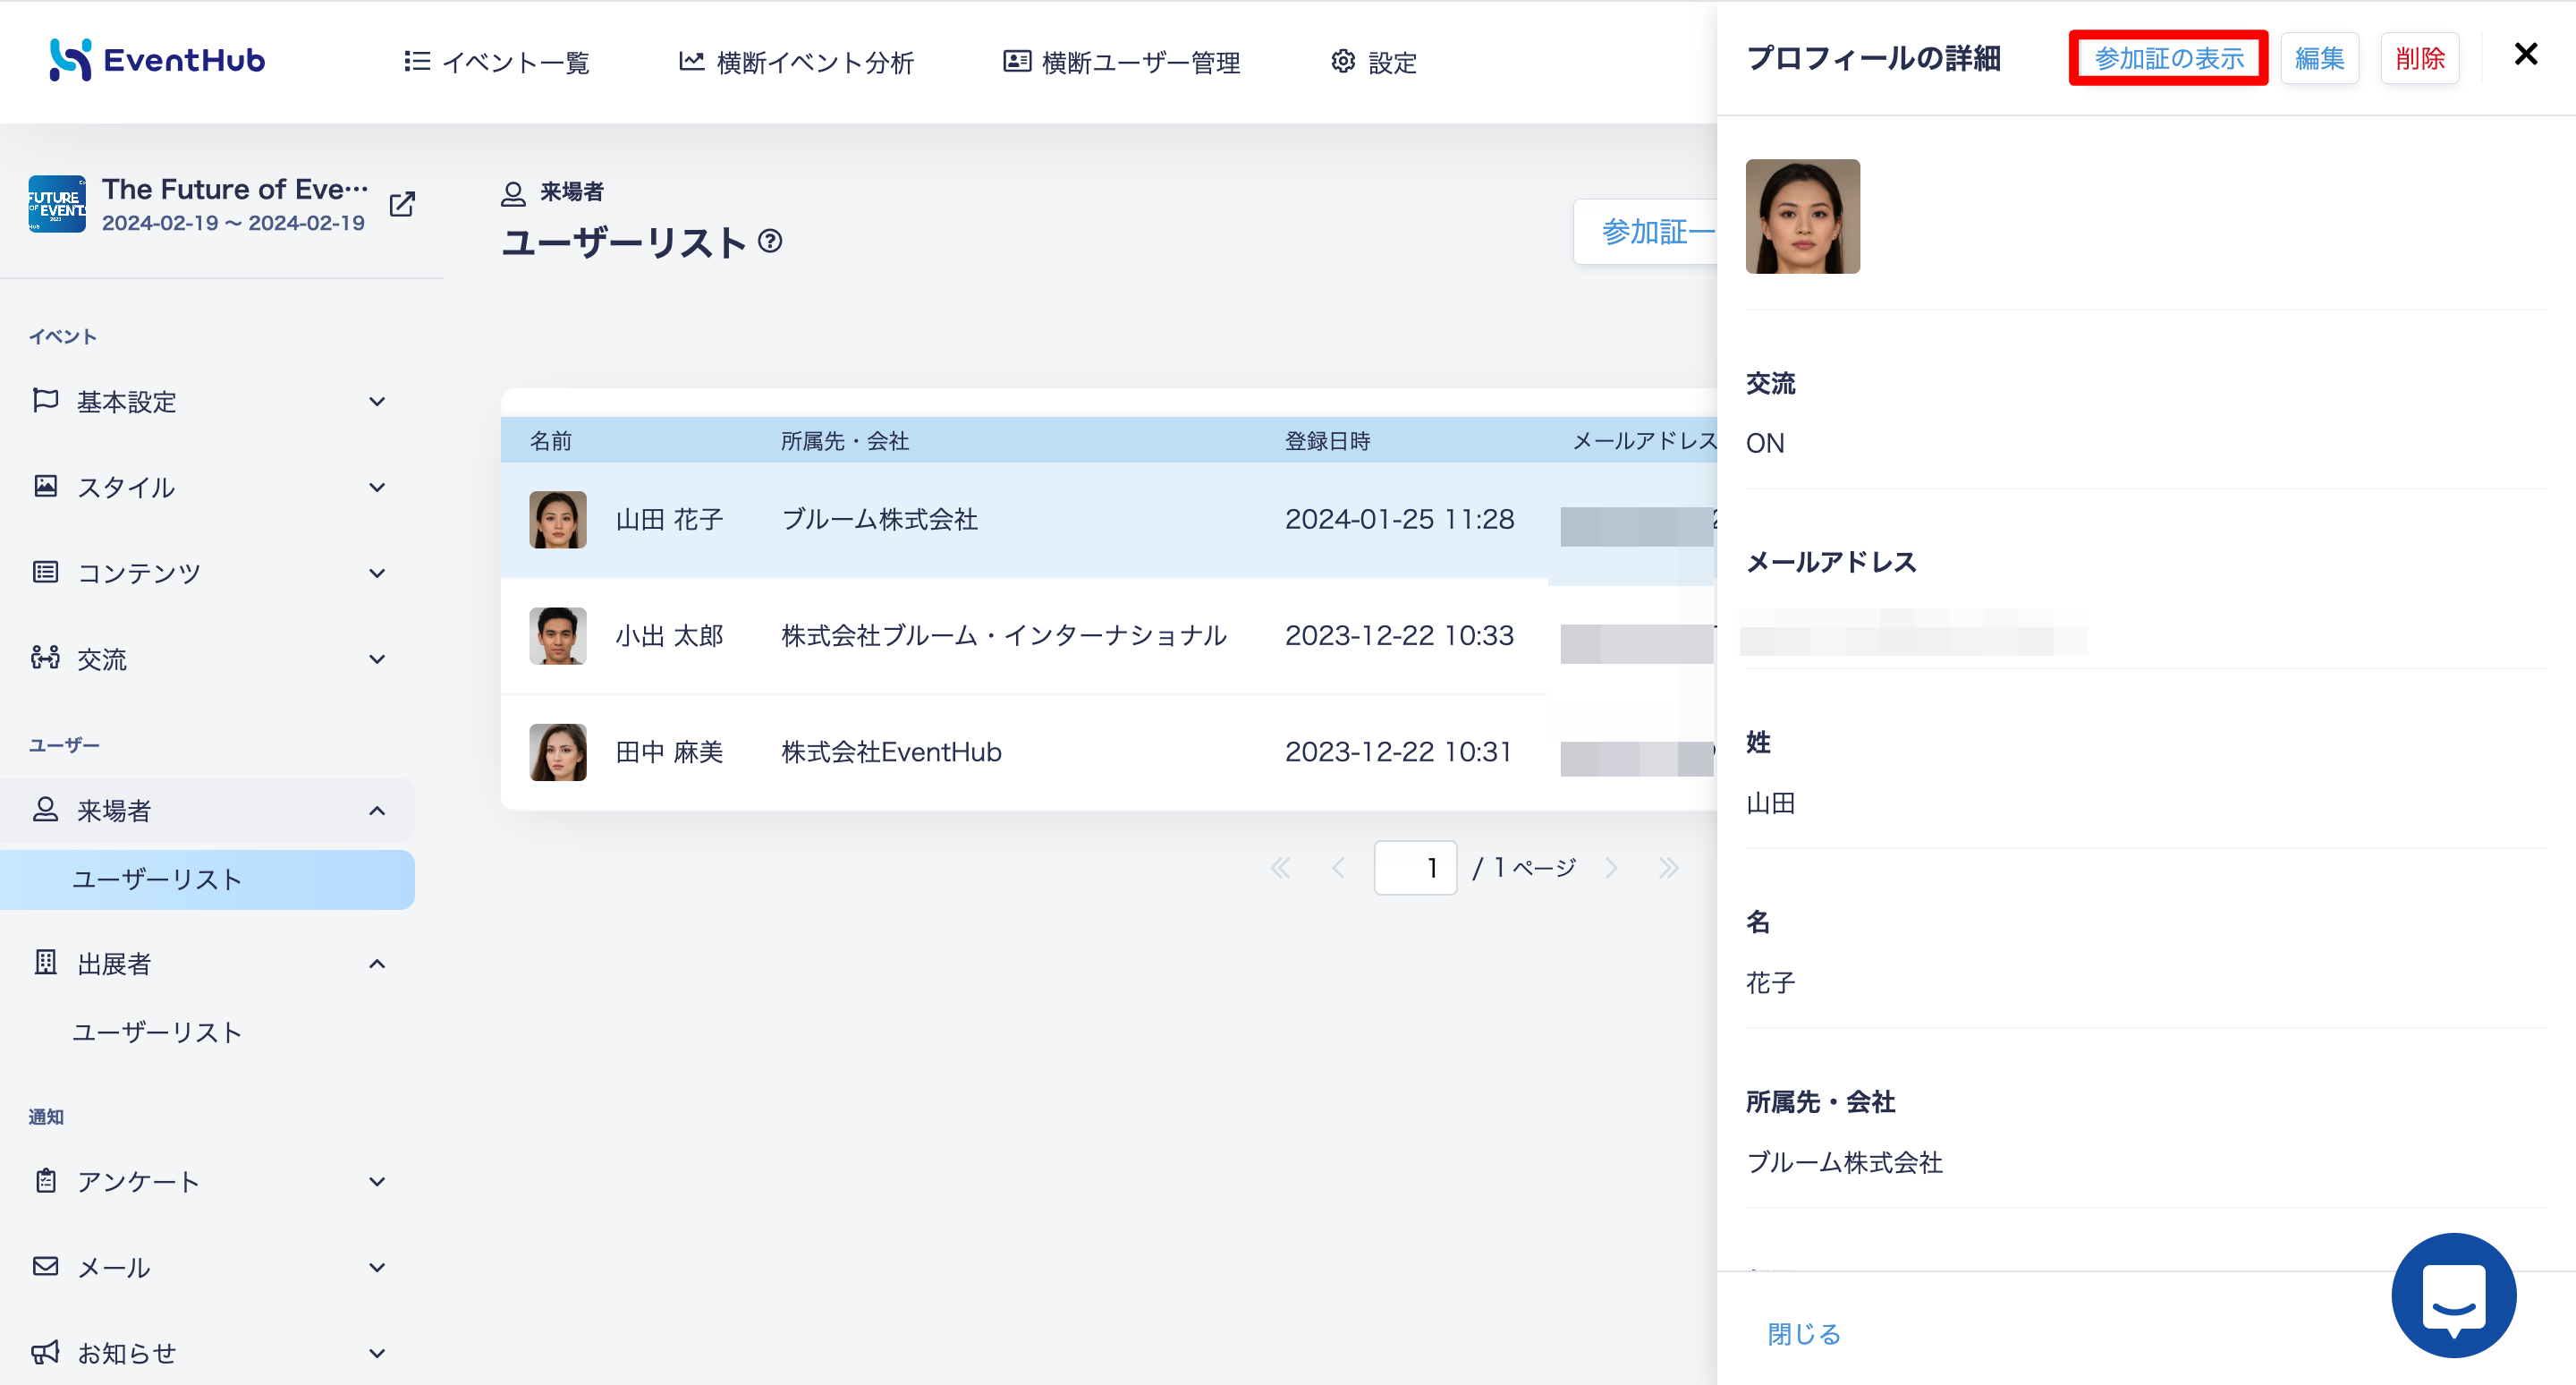Open 横断ユーザー管理 in the top navigation
Image resolution: width=2576 pixels, height=1385 pixels.
1121,62
